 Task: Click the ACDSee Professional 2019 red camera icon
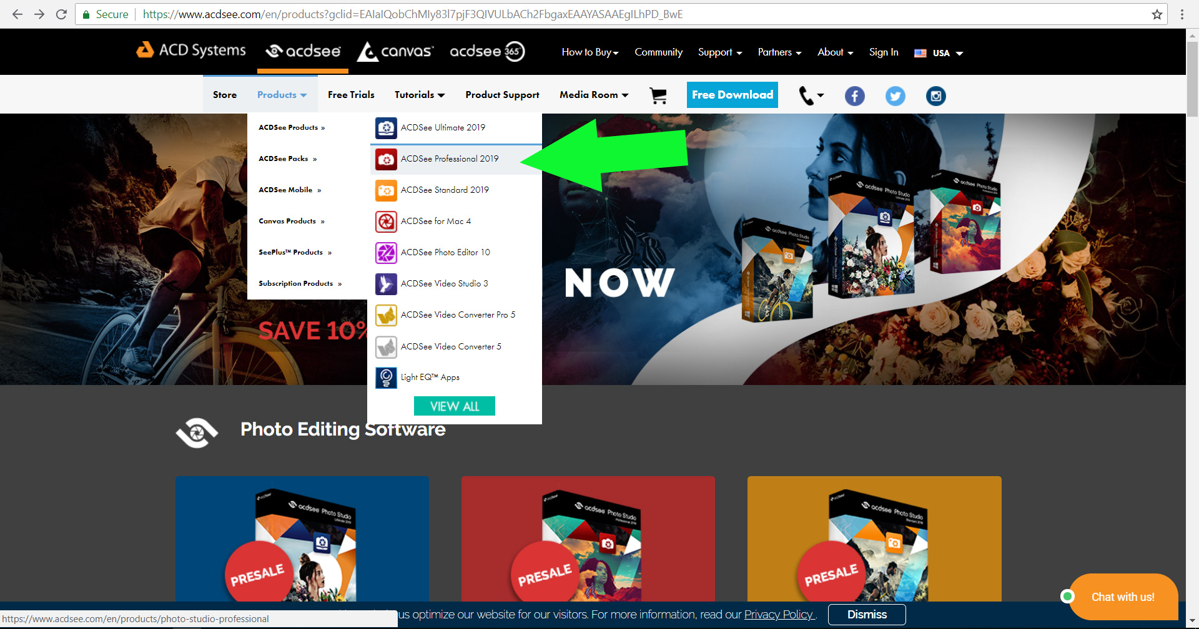[x=386, y=159]
